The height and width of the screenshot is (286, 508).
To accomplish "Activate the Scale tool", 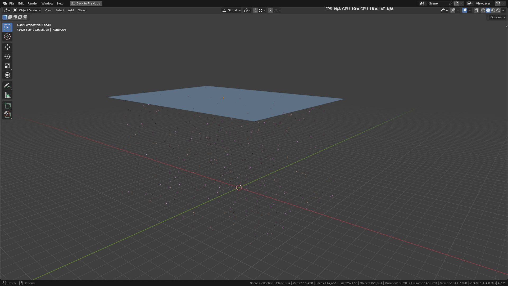I will pyautogui.click(x=7, y=66).
